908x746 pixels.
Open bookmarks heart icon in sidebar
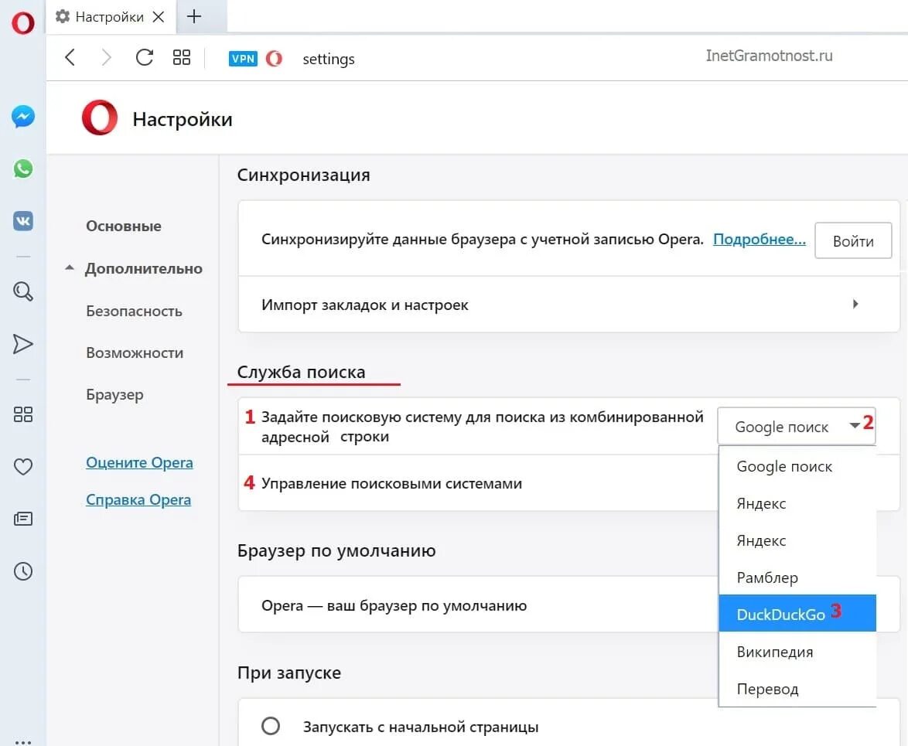(x=23, y=466)
